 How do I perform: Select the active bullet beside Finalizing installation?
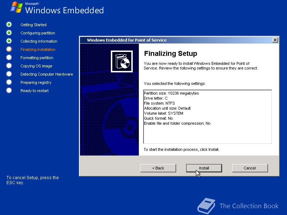click(9, 49)
